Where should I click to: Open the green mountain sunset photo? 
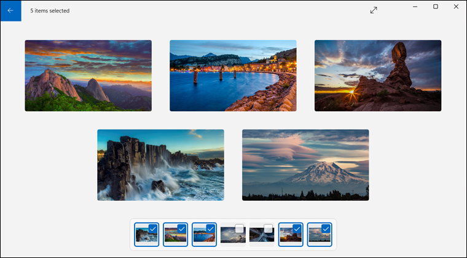point(88,76)
